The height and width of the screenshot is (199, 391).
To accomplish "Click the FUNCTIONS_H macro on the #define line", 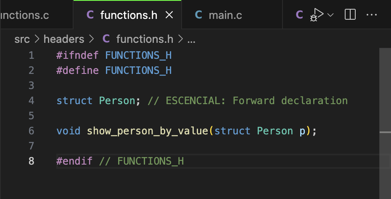I will [138, 71].
